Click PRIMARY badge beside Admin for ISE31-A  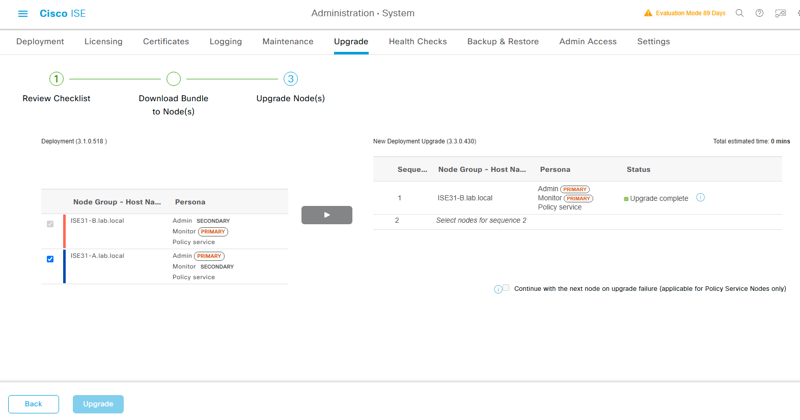tap(209, 256)
